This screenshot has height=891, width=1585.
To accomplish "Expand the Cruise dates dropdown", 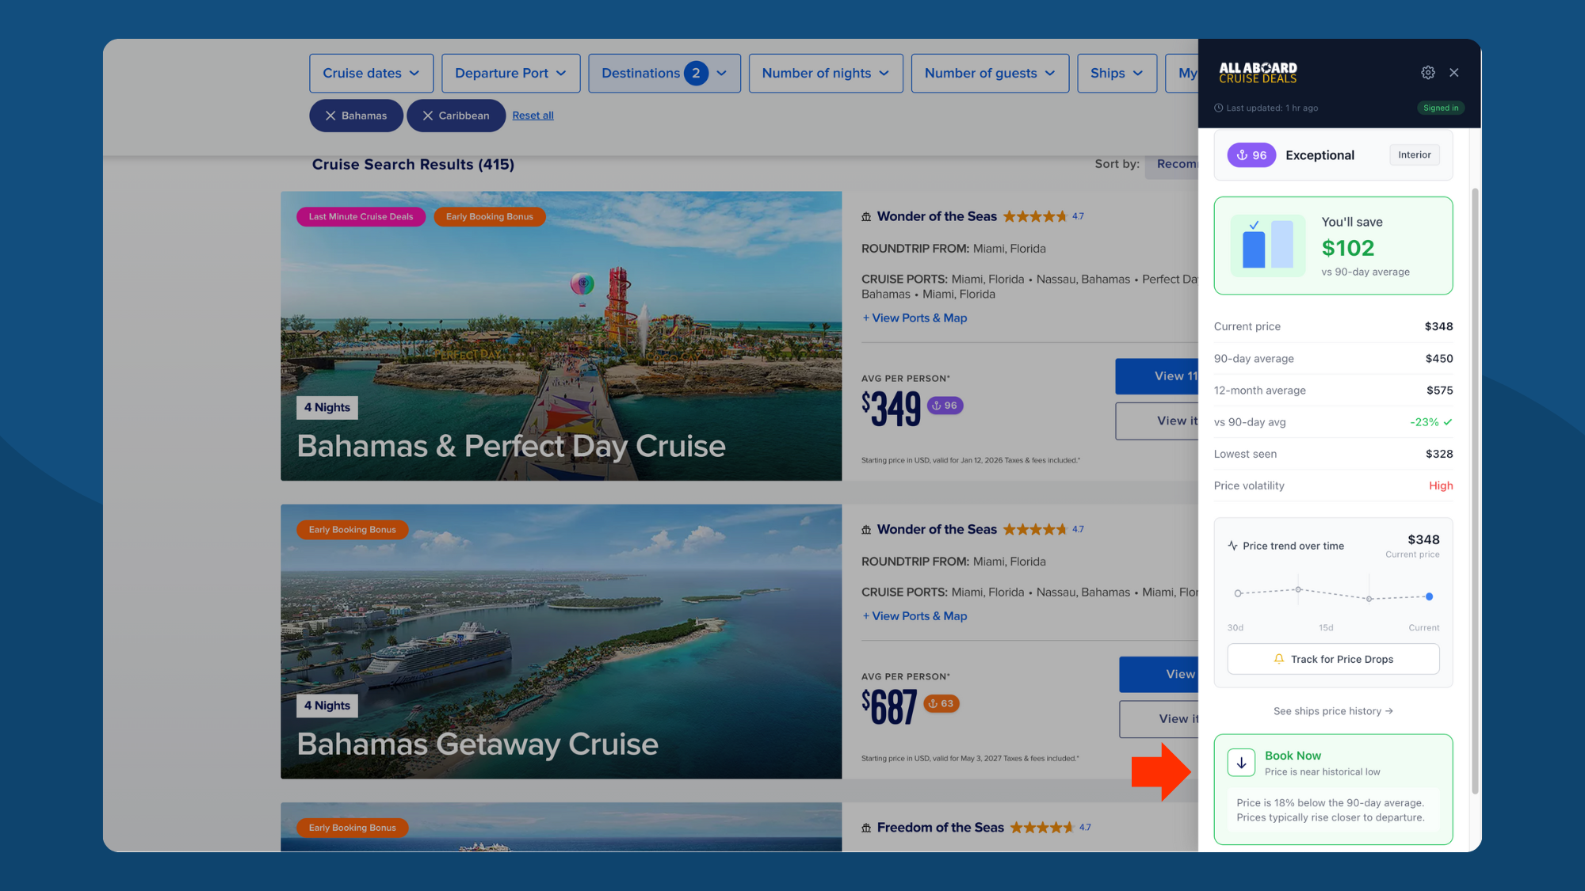I will 371,73.
